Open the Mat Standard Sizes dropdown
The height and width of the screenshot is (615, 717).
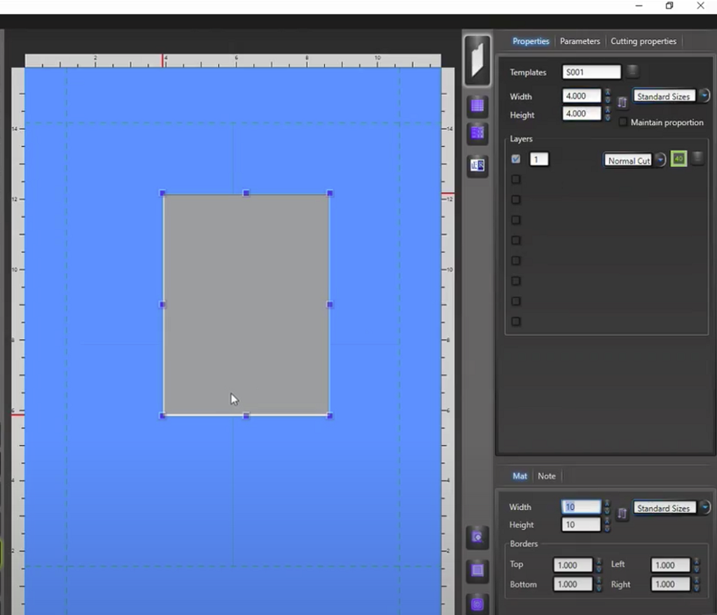pyautogui.click(x=704, y=508)
